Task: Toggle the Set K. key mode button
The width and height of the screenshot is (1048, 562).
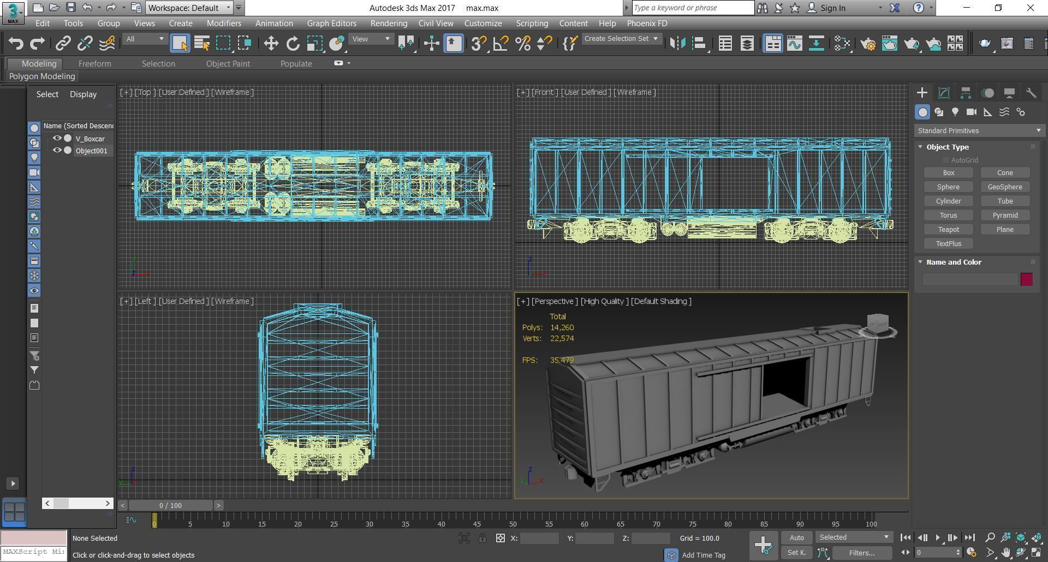Action: click(796, 553)
